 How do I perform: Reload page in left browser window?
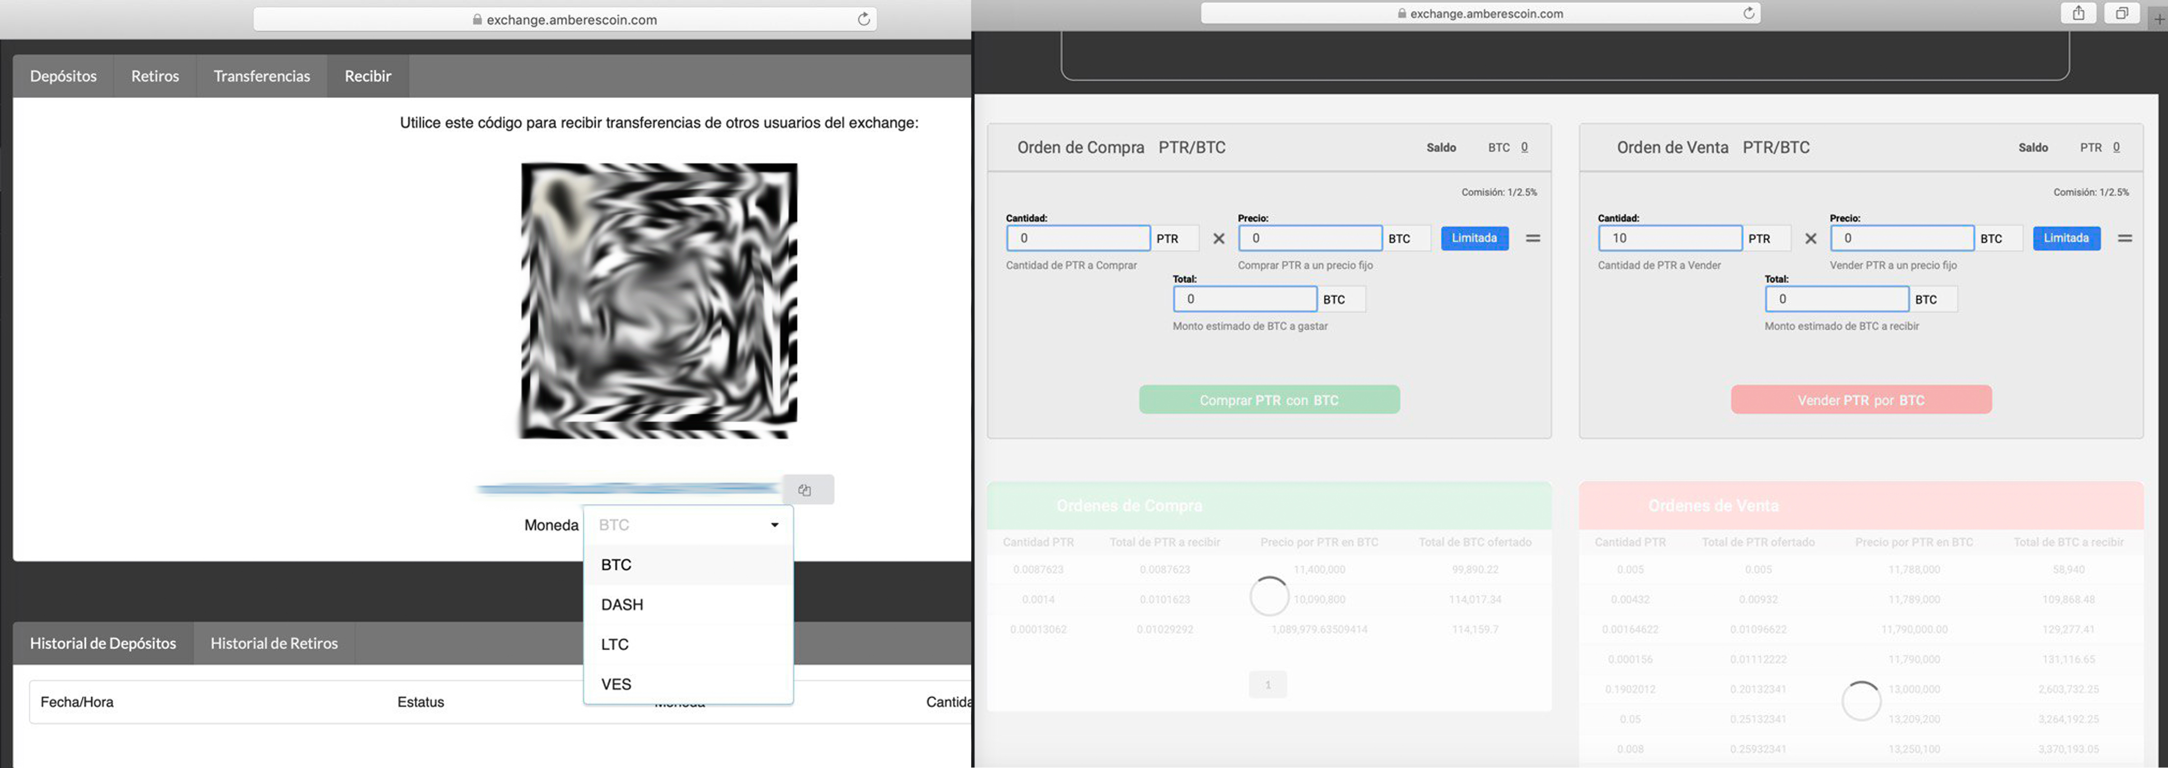pyautogui.click(x=864, y=19)
